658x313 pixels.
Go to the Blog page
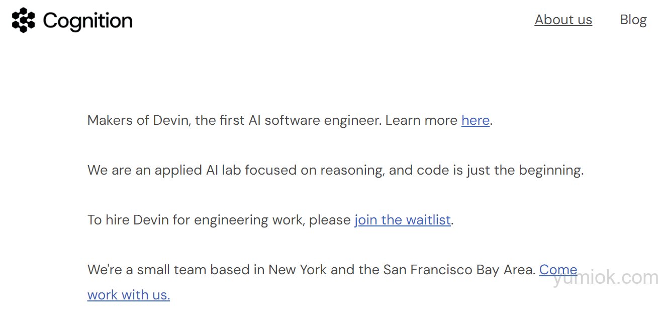point(633,20)
